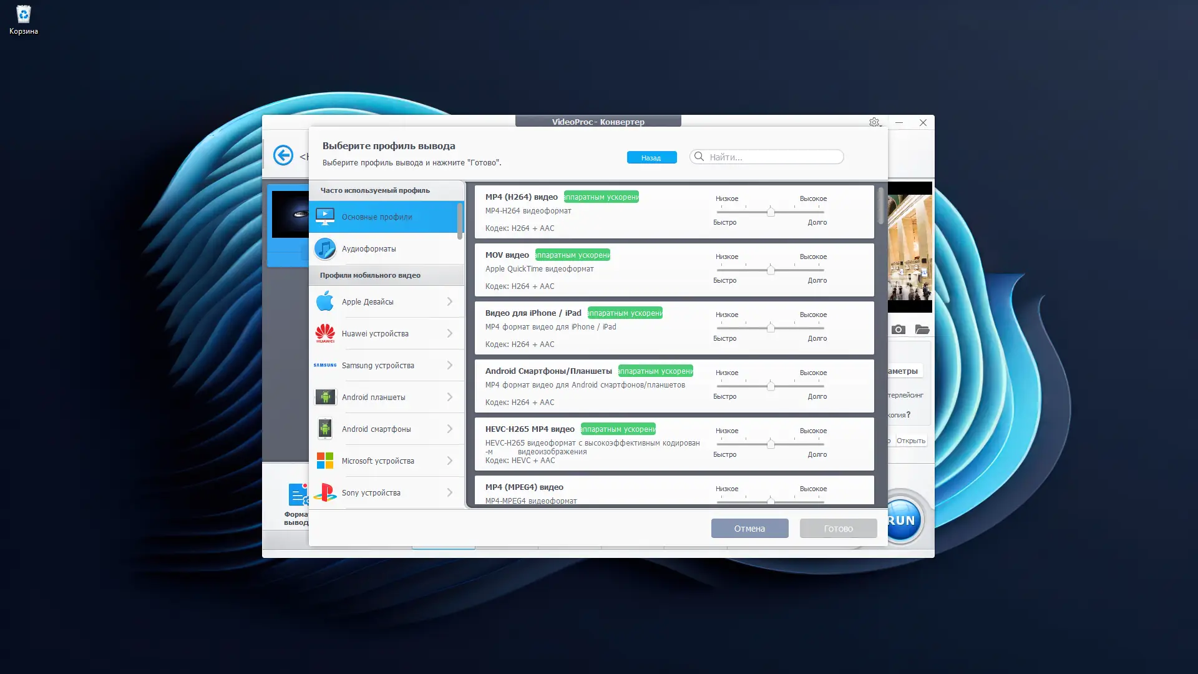Click the Sony PlayStation logo icon

pyautogui.click(x=324, y=492)
